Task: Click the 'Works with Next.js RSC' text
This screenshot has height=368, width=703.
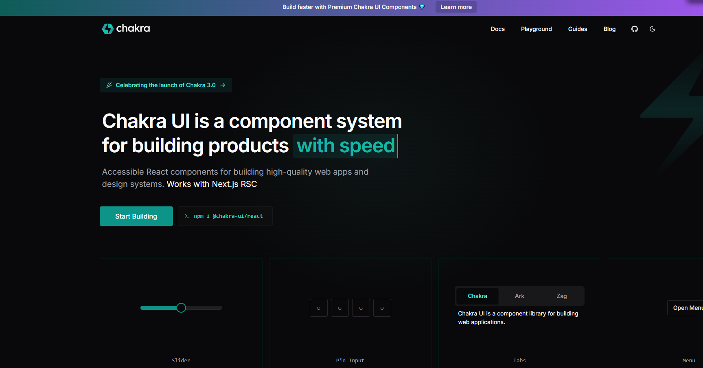Action: [x=212, y=184]
